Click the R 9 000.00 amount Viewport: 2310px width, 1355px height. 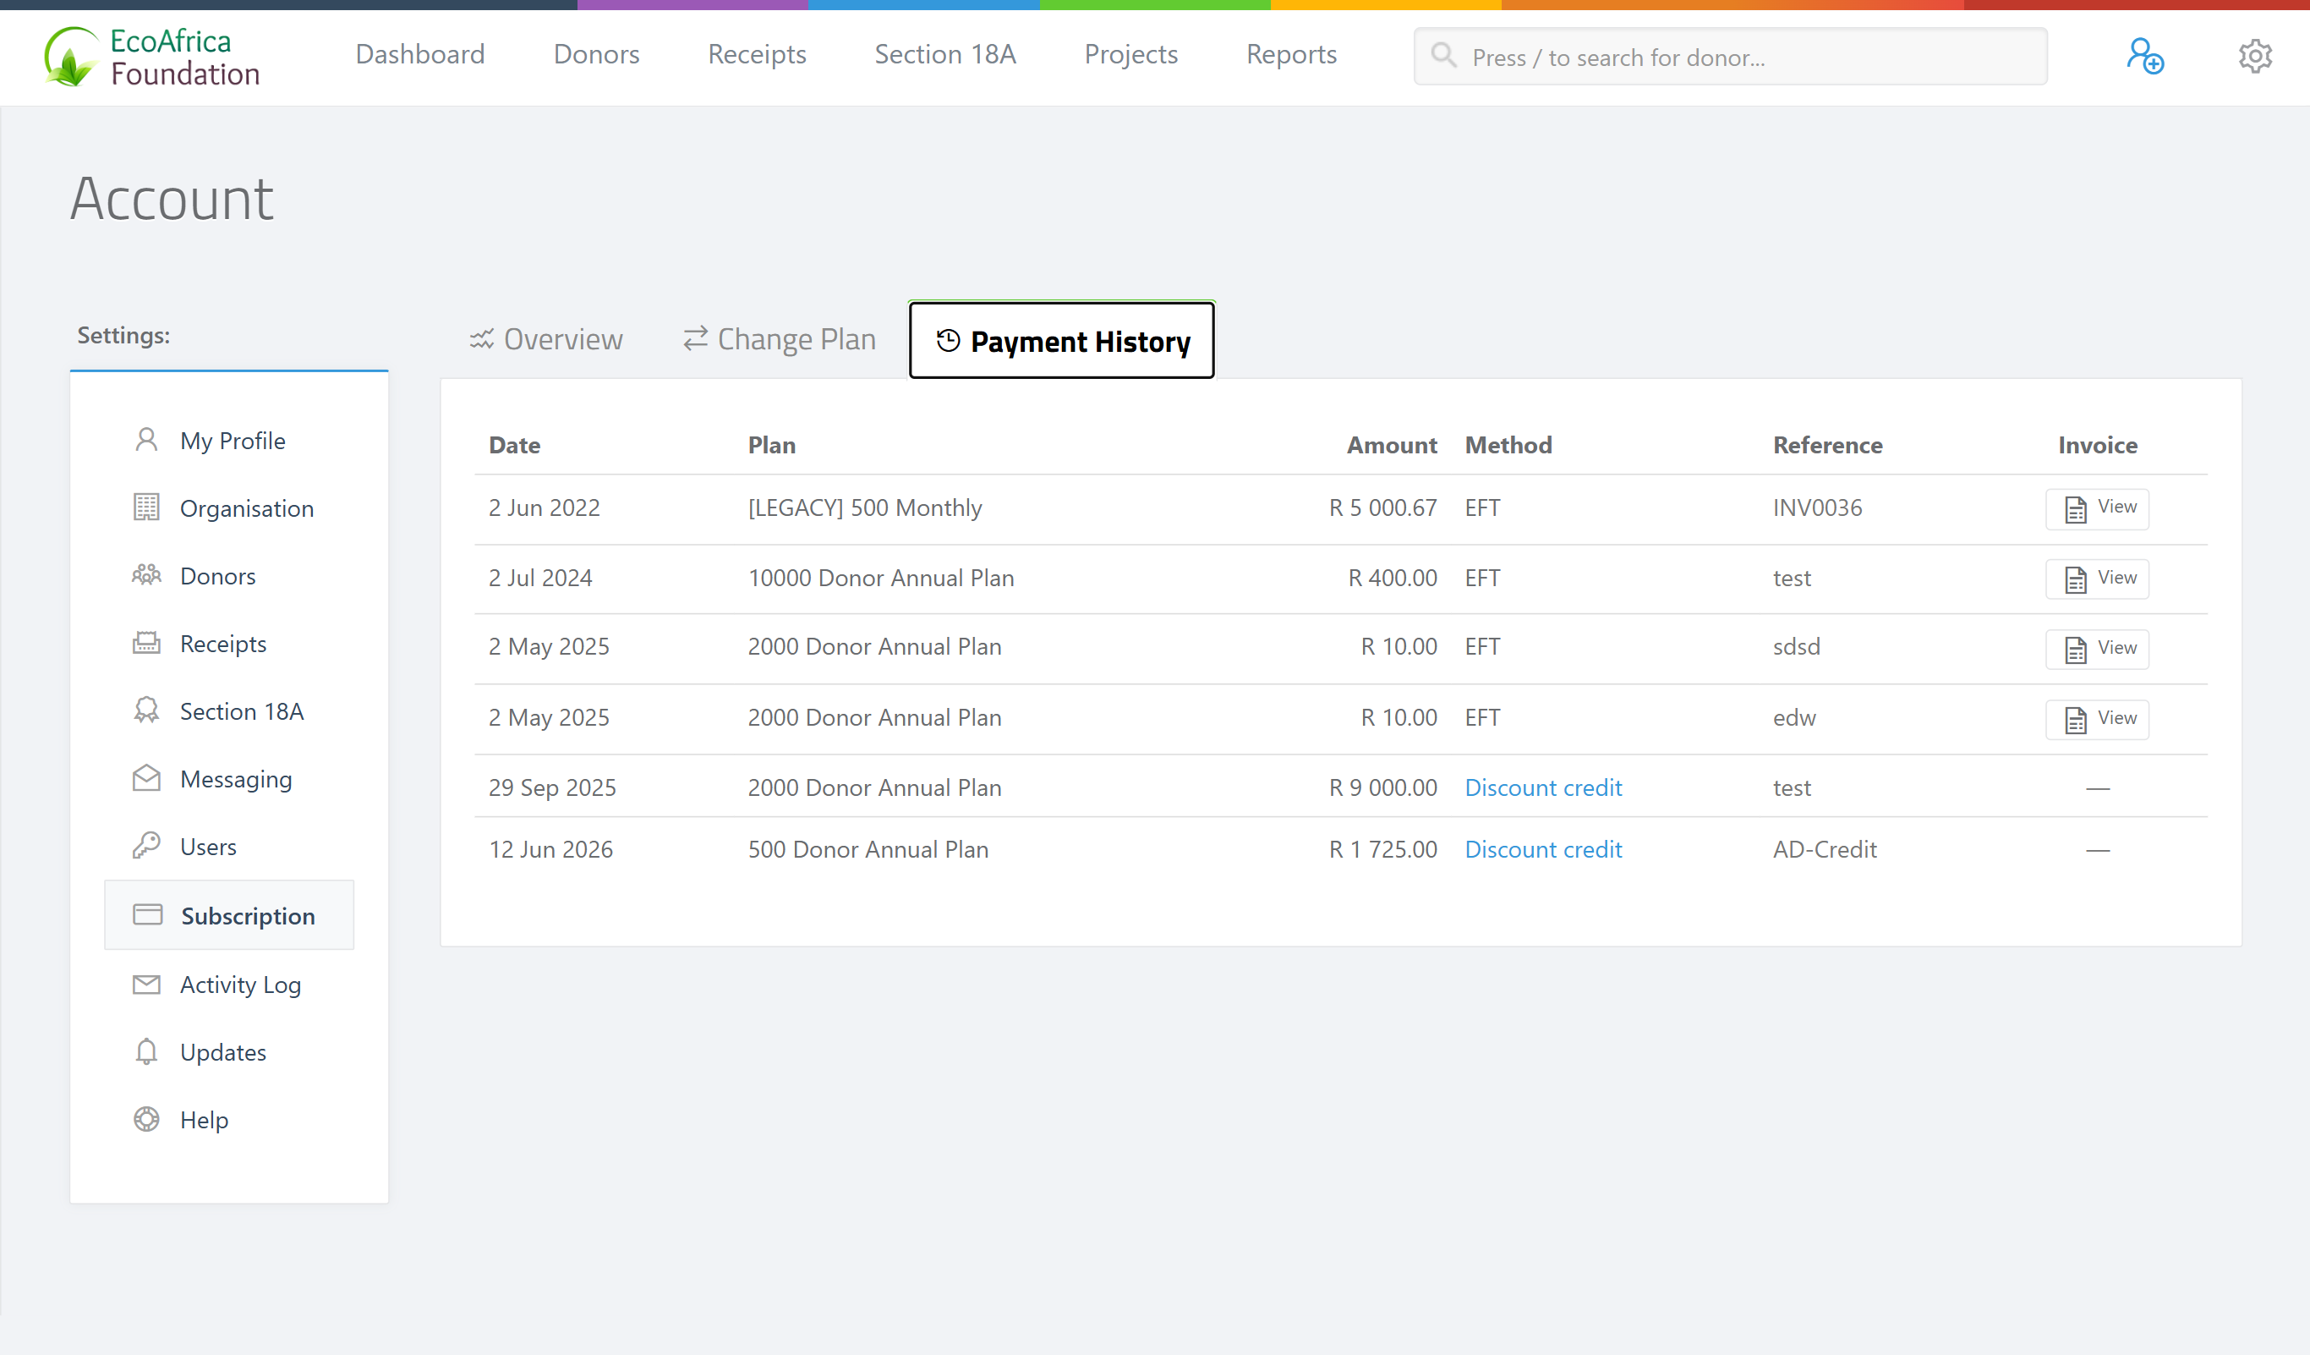click(1383, 787)
